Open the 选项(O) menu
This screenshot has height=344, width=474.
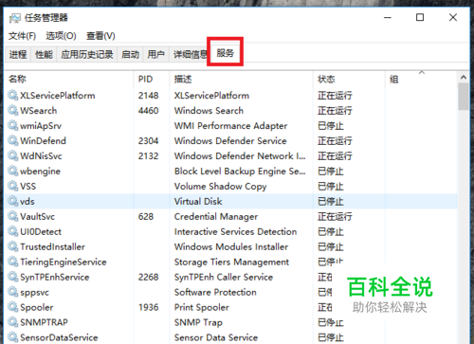(x=61, y=36)
